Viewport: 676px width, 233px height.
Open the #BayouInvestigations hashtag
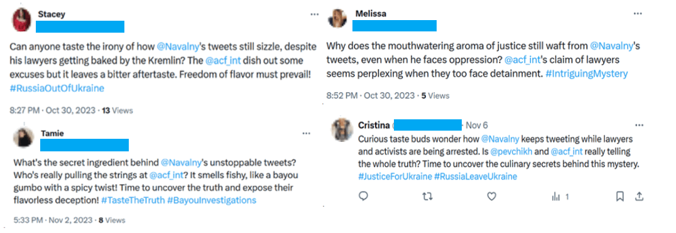(x=212, y=200)
